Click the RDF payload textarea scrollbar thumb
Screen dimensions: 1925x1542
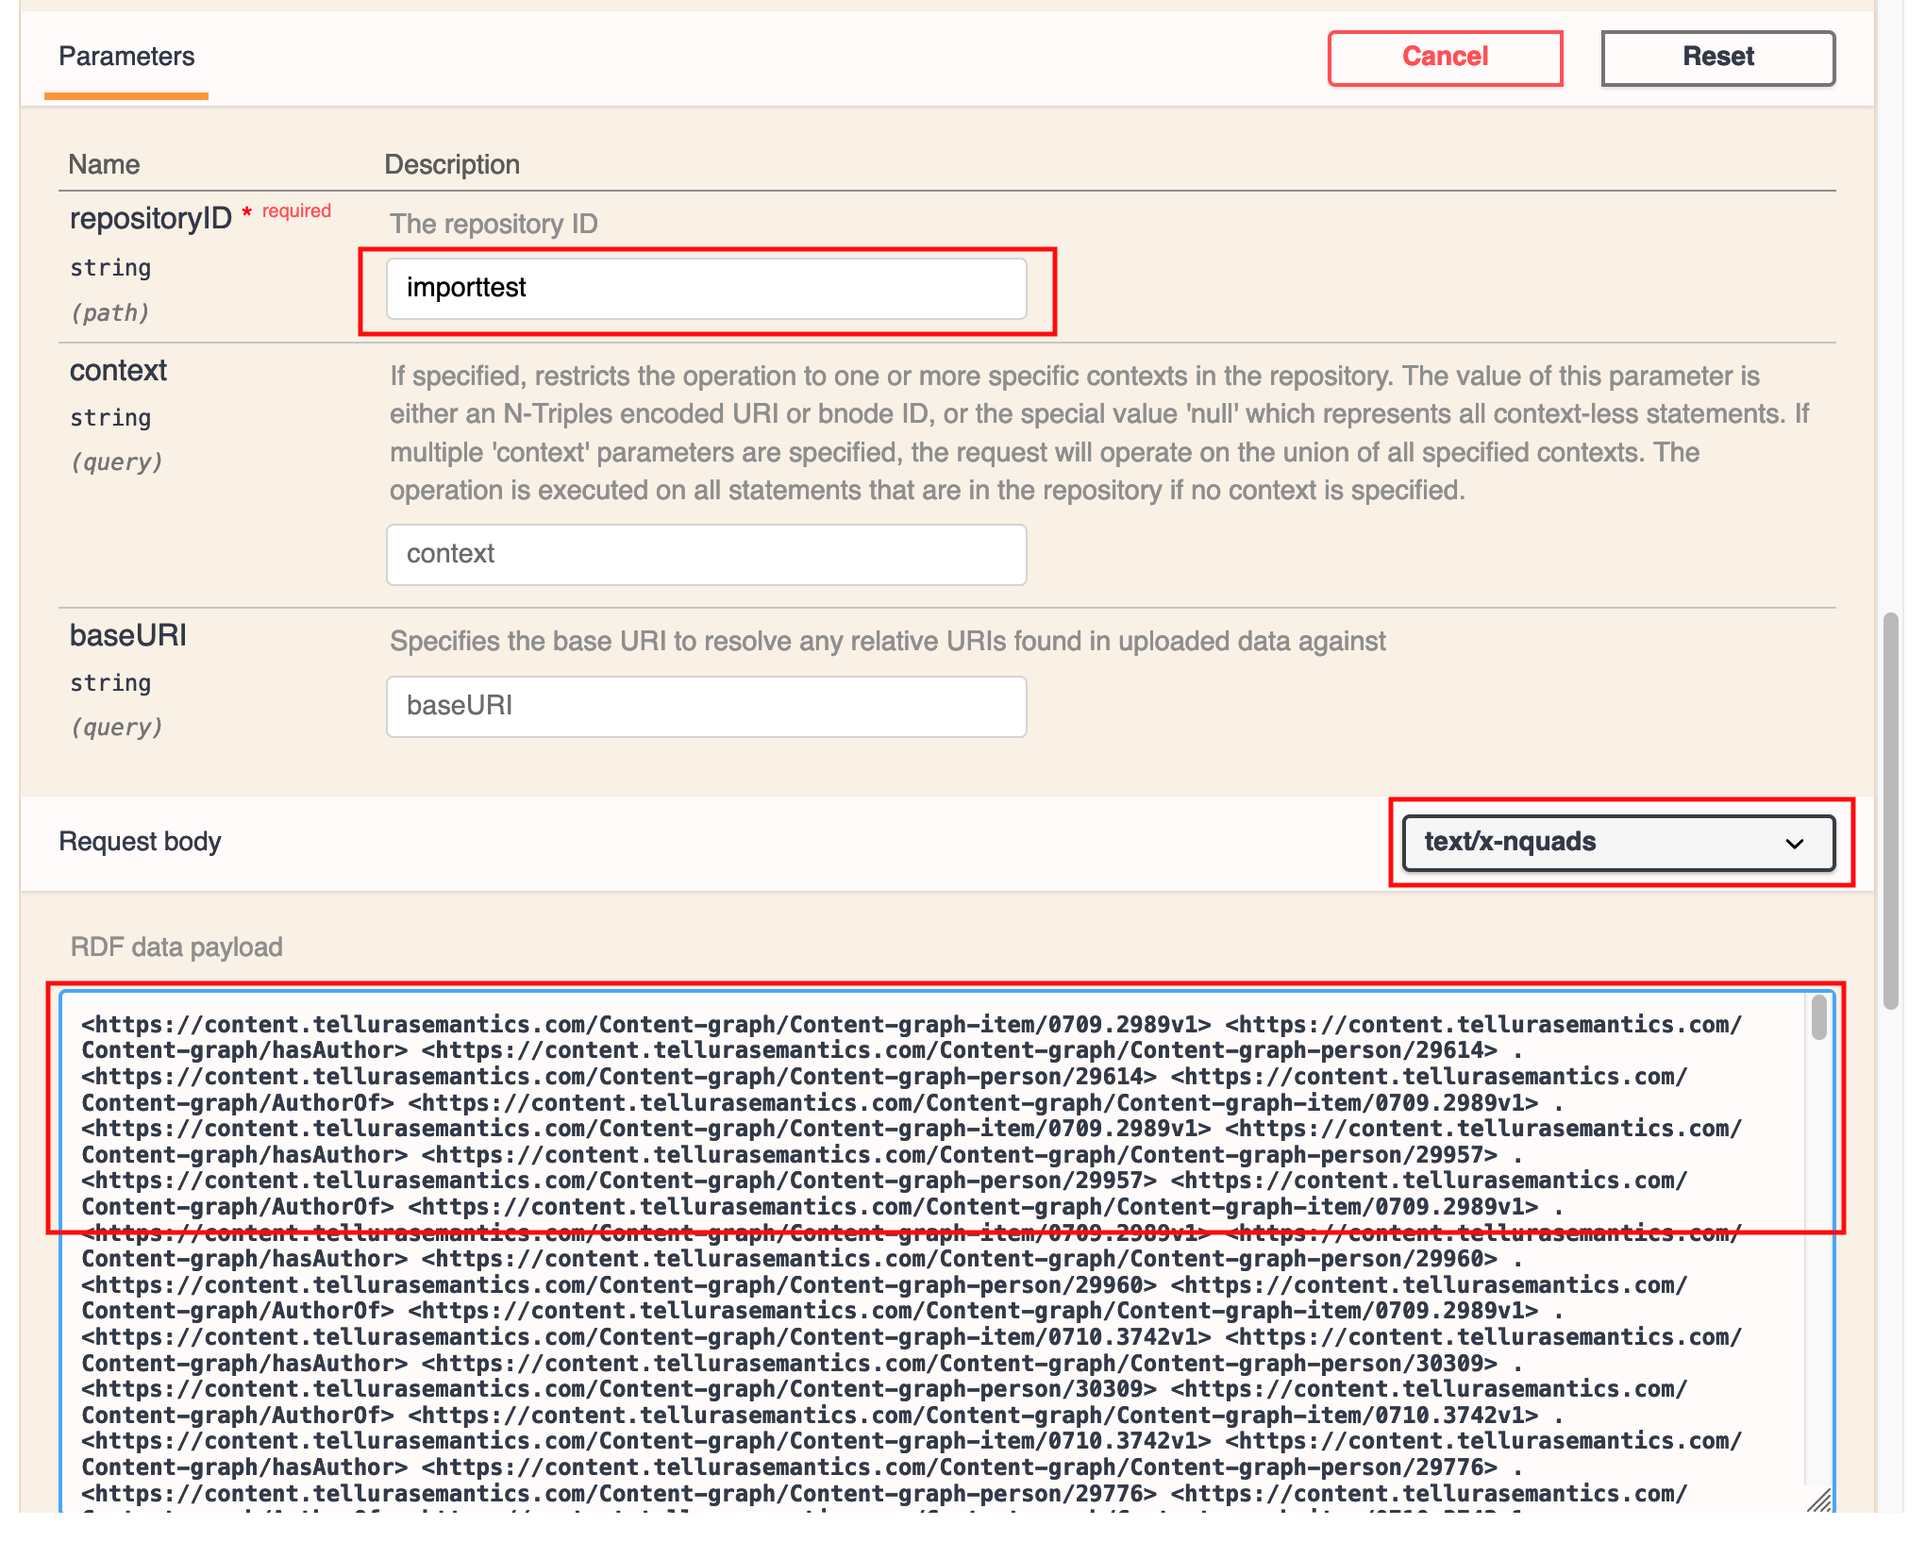[x=1818, y=1017]
